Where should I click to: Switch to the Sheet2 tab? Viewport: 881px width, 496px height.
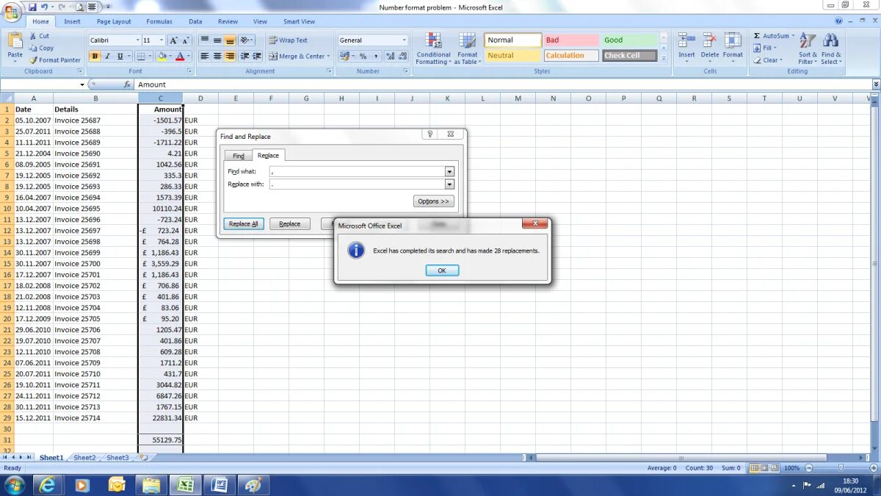point(84,458)
